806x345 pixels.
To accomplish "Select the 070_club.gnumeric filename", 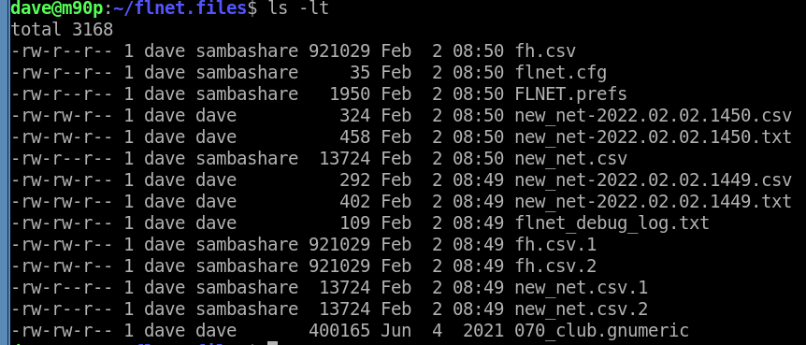I will [x=601, y=331].
